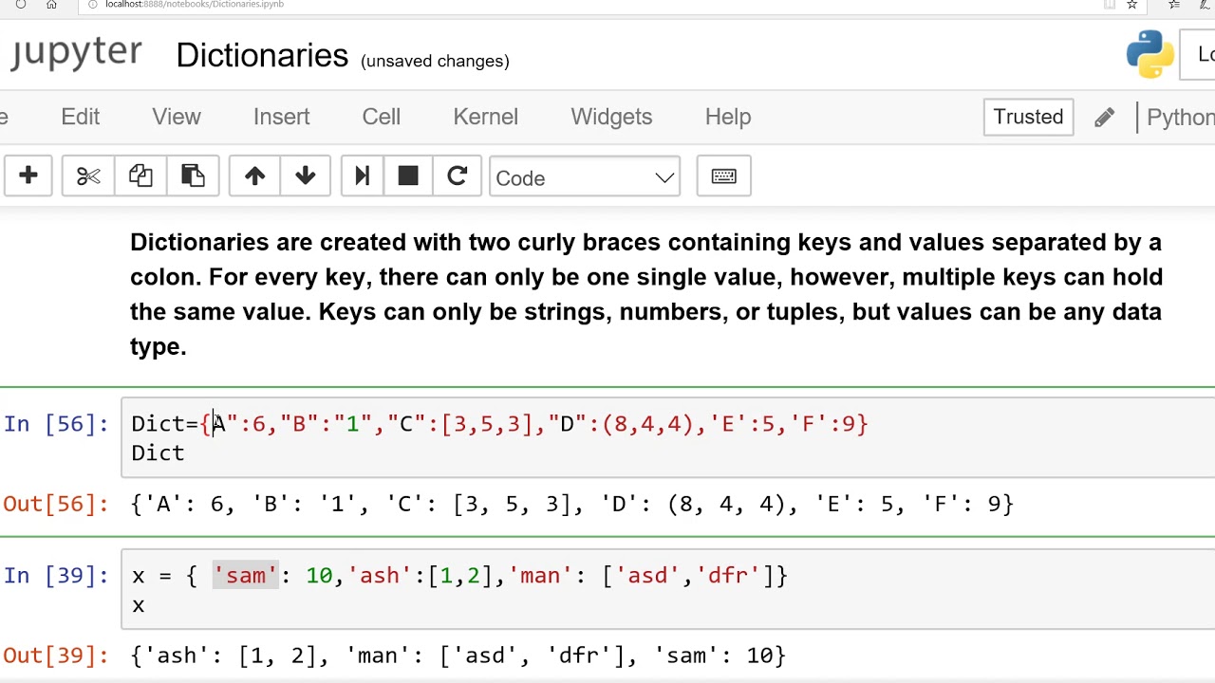This screenshot has height=683, width=1215.
Task: Copy selected cells using the copy icon
Action: 140,176
